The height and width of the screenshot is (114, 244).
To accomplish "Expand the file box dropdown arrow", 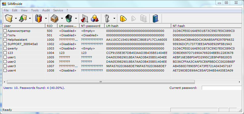I will pos(62,18).
